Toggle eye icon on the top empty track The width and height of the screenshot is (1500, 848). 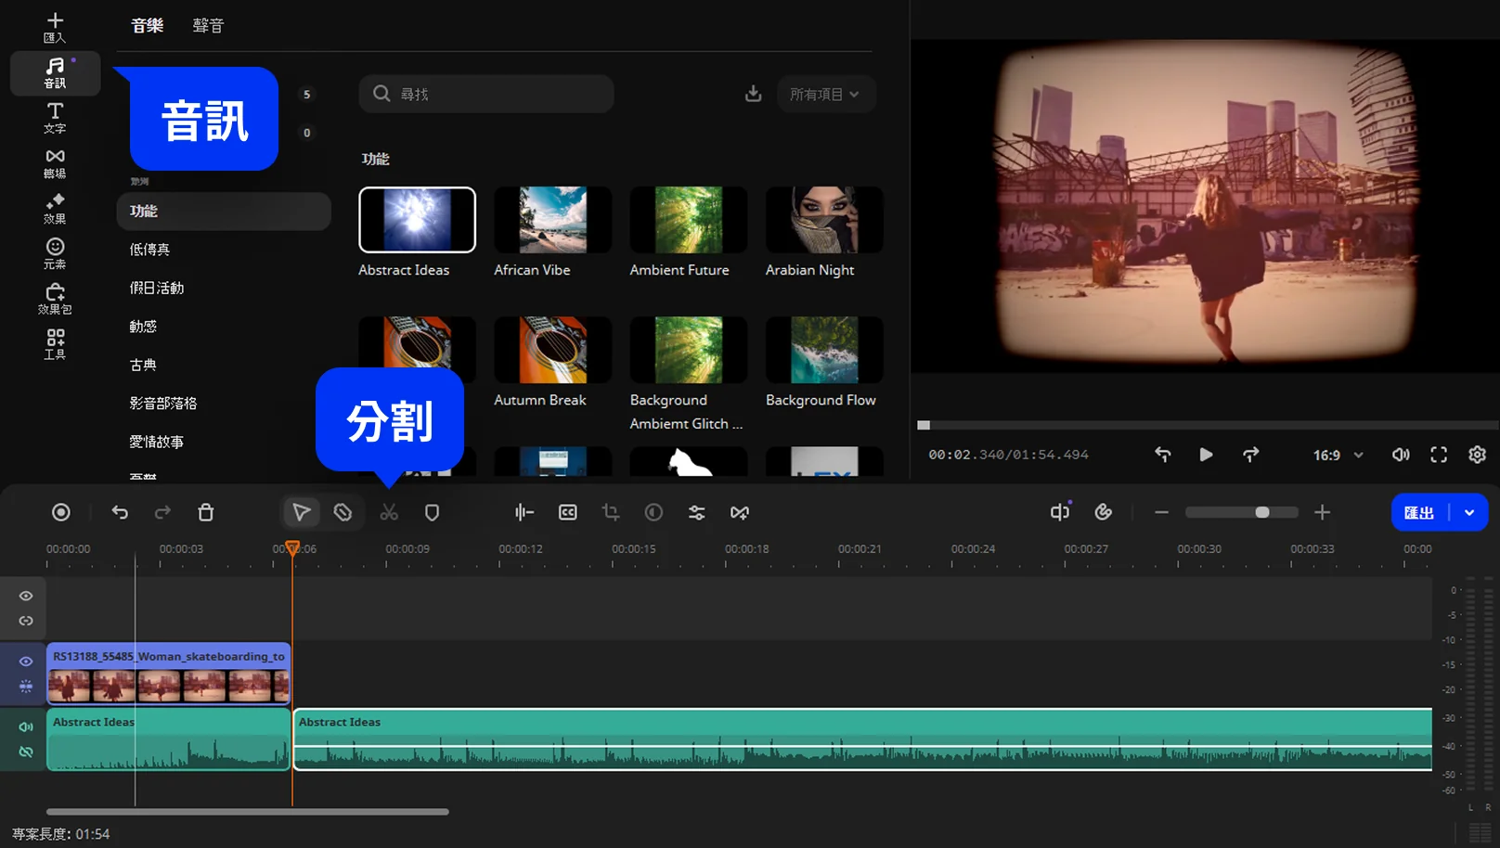point(26,596)
